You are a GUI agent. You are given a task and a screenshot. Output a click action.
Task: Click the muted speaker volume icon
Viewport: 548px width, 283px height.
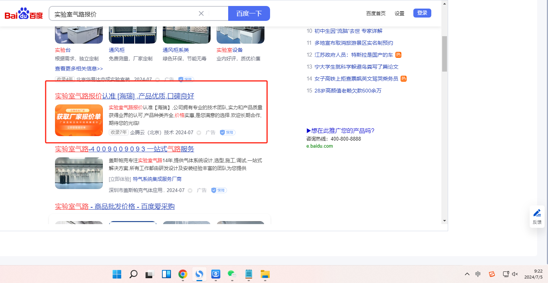[515, 274]
